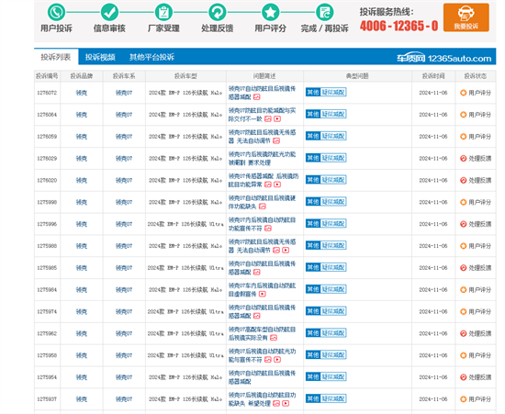The height and width of the screenshot is (414, 505).
Task: Click the 用户投诉 phone step icon
Action: (x=56, y=12)
